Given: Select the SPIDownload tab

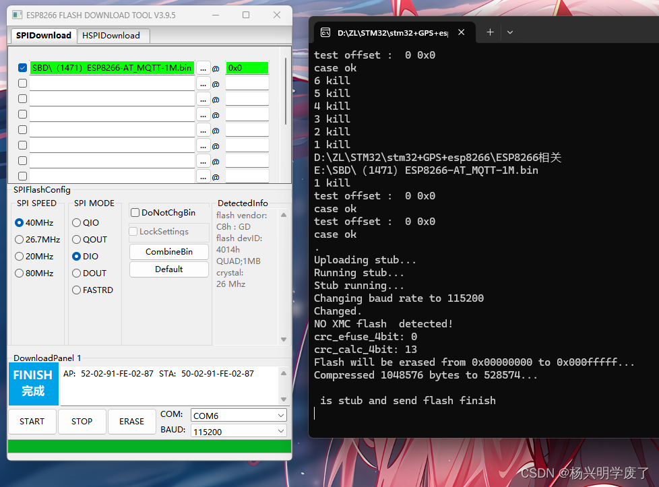Looking at the screenshot, I should click(x=42, y=36).
